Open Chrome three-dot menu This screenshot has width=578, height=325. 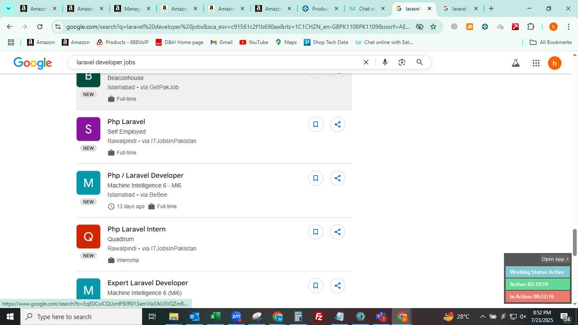pyautogui.click(x=568, y=27)
